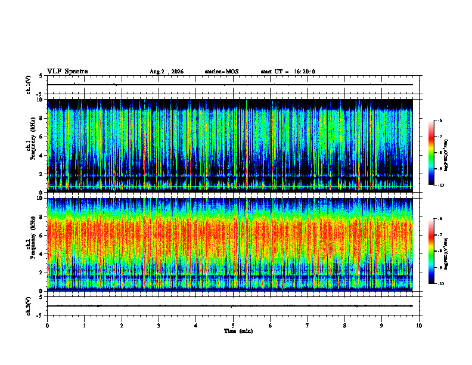Click the "Time (min)" axis label

(238, 331)
